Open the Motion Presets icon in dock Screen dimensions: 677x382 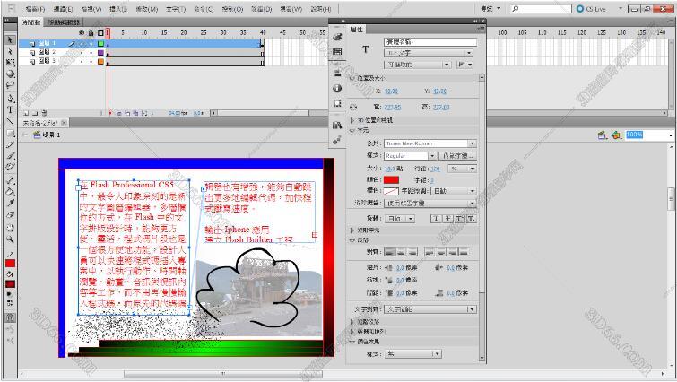click(x=337, y=140)
